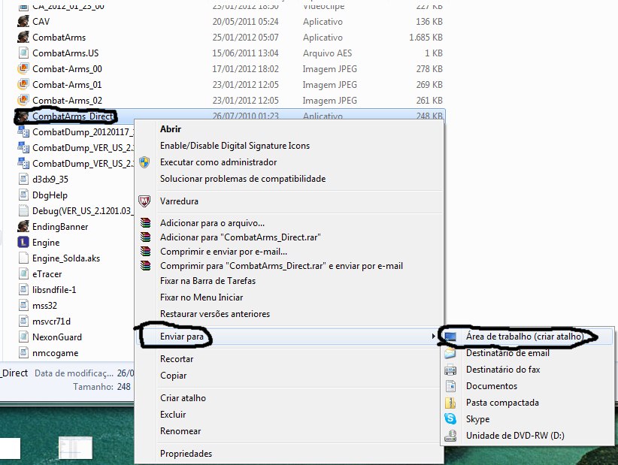Click the desktop window thumbnail below Explorer

coord(75,448)
